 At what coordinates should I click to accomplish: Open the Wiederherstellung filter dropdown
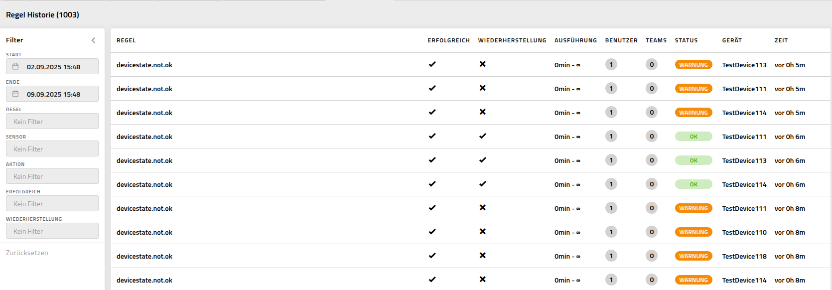click(52, 231)
